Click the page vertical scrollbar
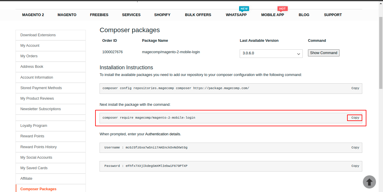The width and height of the screenshot is (383, 192). [x=380, y=53]
